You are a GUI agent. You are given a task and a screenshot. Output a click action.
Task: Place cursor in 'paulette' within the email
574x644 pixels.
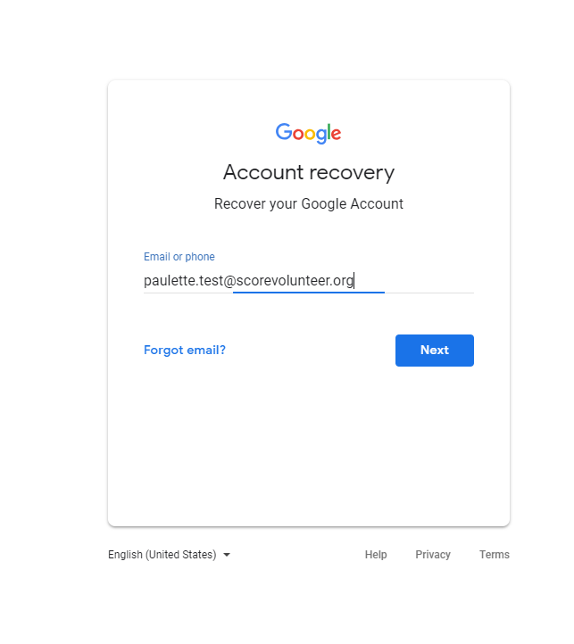[x=170, y=280]
